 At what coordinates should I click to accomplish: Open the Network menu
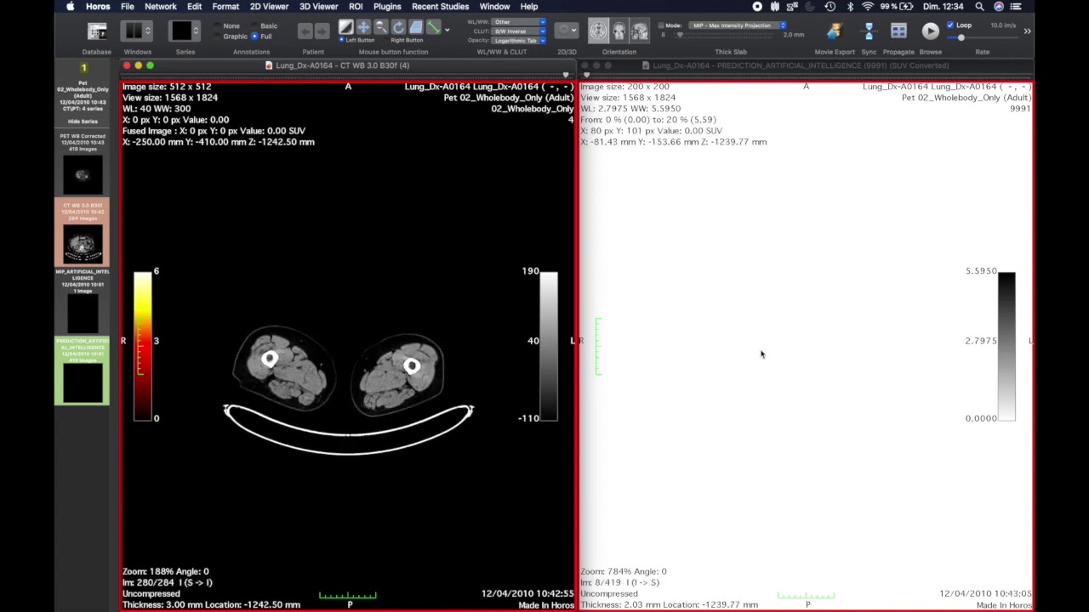tap(160, 6)
